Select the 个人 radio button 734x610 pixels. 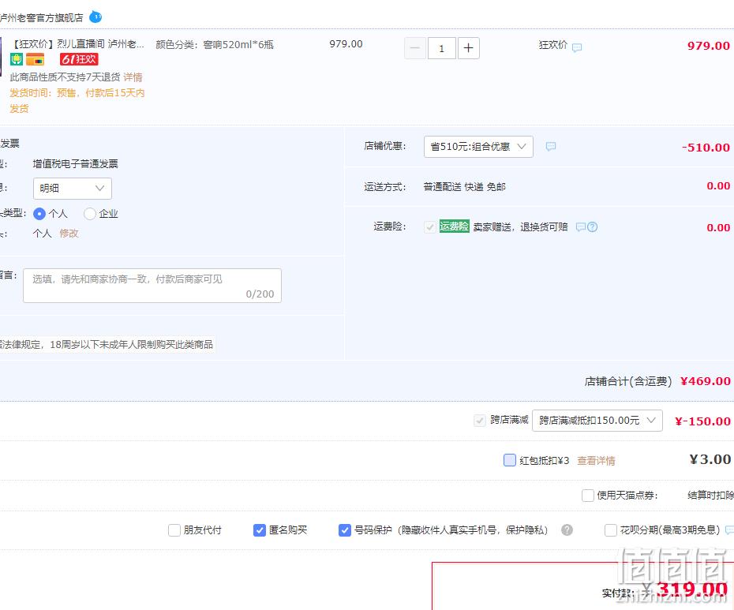click(x=39, y=214)
